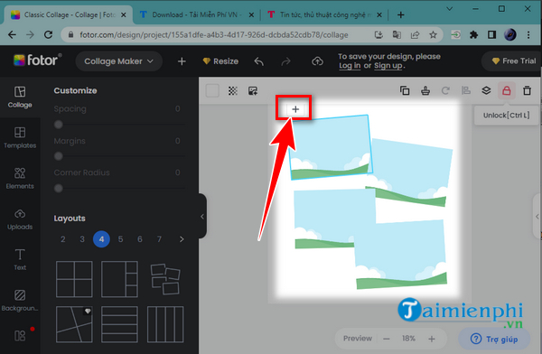
Task: Collapse the left Customize panel
Action: pyautogui.click(x=202, y=217)
